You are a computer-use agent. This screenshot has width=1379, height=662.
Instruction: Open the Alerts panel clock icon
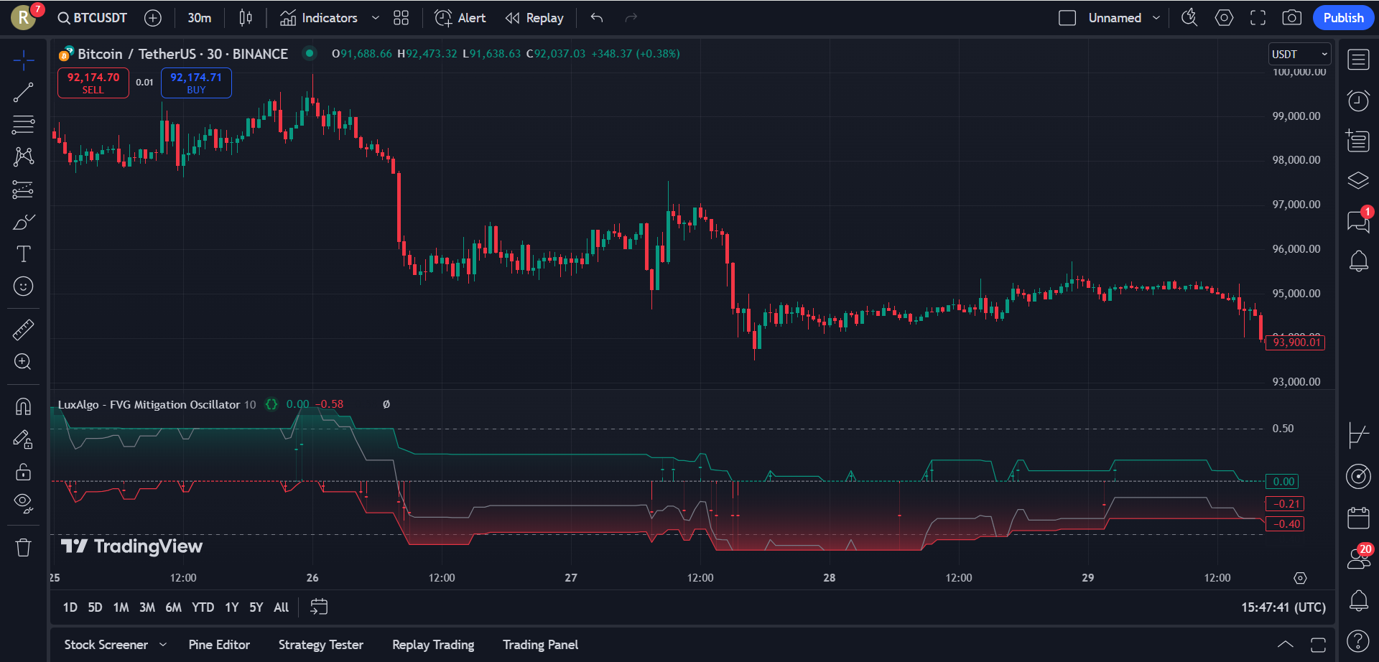tap(1357, 101)
